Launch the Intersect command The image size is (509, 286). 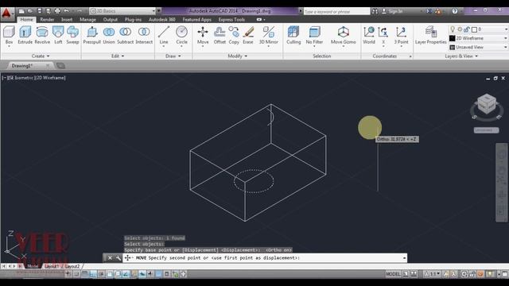coord(144,35)
